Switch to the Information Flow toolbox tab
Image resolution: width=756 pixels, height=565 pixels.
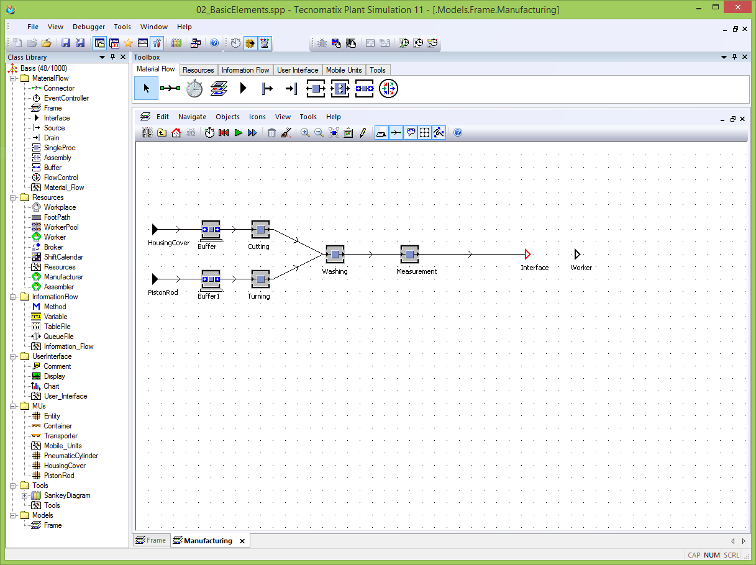point(245,70)
